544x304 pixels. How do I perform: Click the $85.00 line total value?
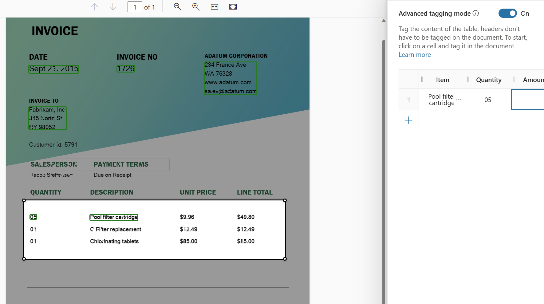coord(246,241)
